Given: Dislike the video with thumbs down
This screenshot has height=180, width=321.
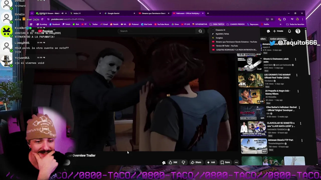Looking at the screenshot, I should (183, 162).
